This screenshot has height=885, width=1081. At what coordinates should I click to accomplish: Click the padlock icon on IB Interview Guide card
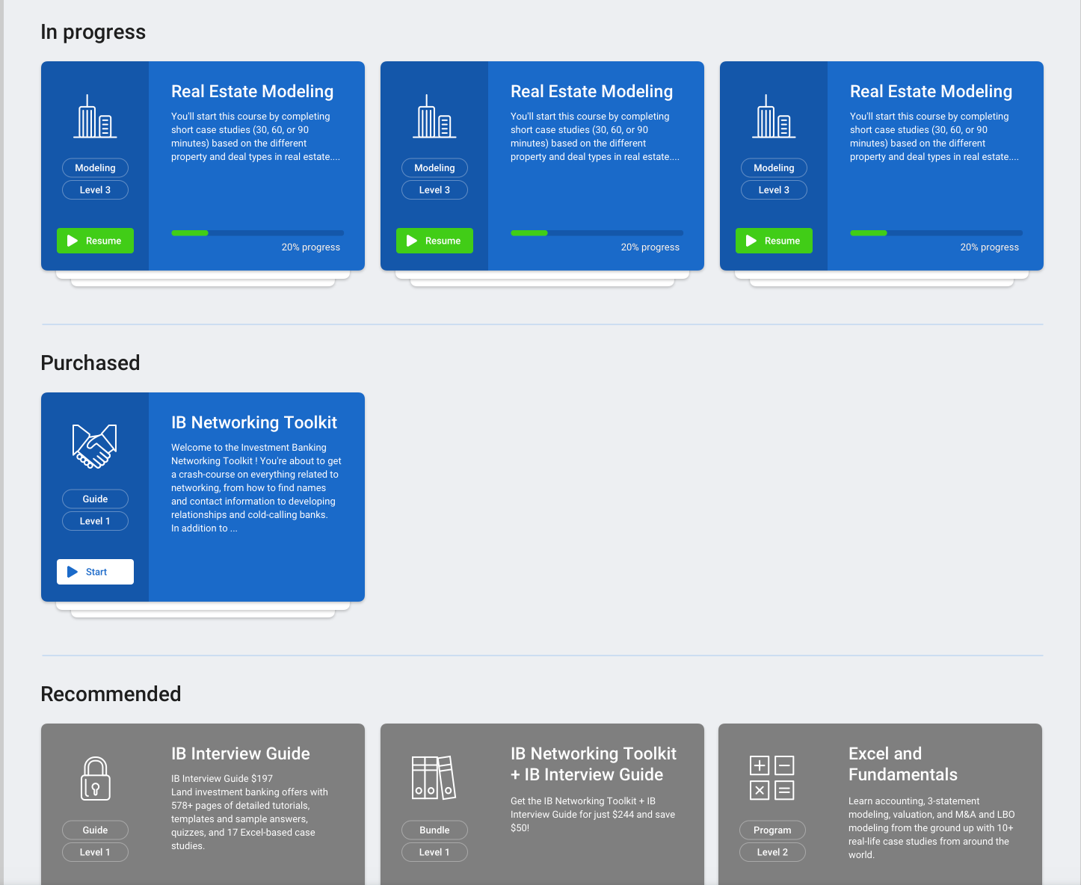coord(96,778)
